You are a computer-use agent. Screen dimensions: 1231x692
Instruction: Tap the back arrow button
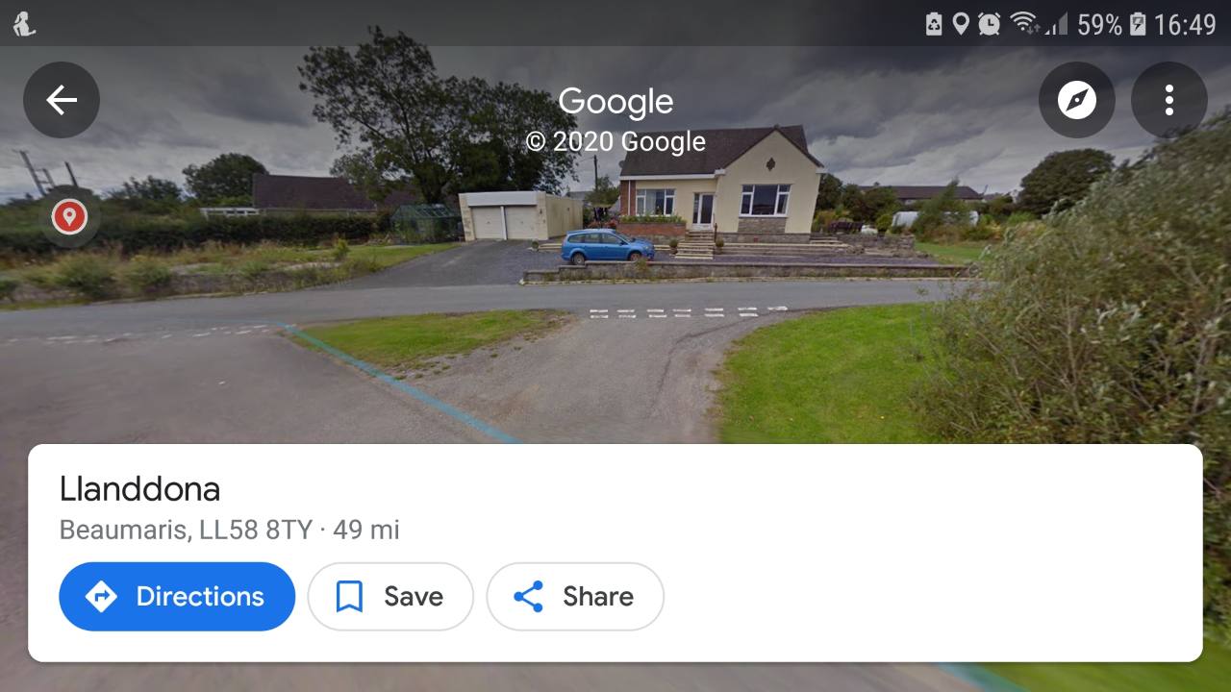click(x=62, y=100)
